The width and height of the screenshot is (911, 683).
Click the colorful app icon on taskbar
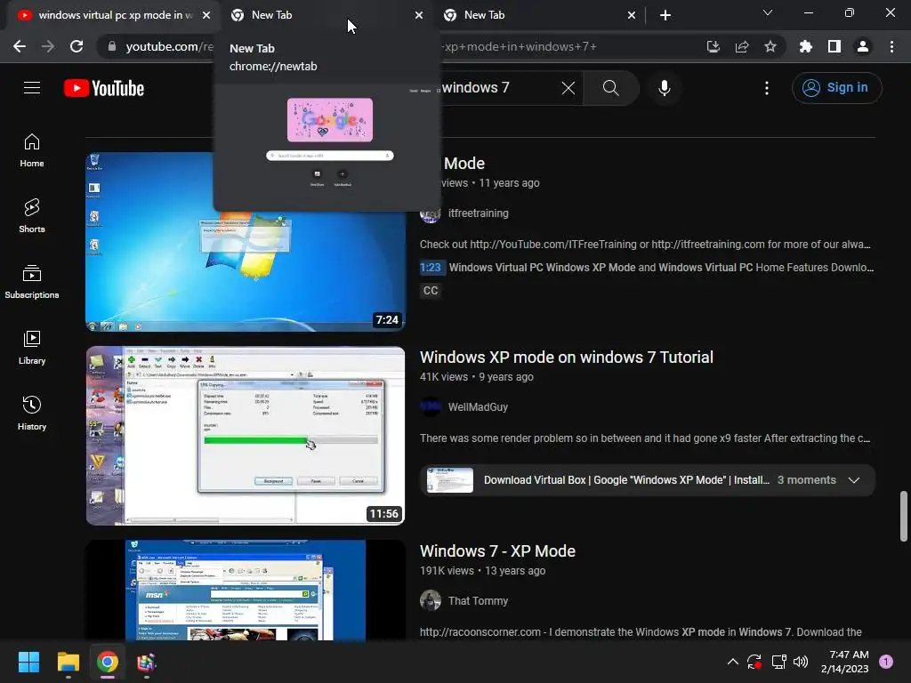[146, 662]
